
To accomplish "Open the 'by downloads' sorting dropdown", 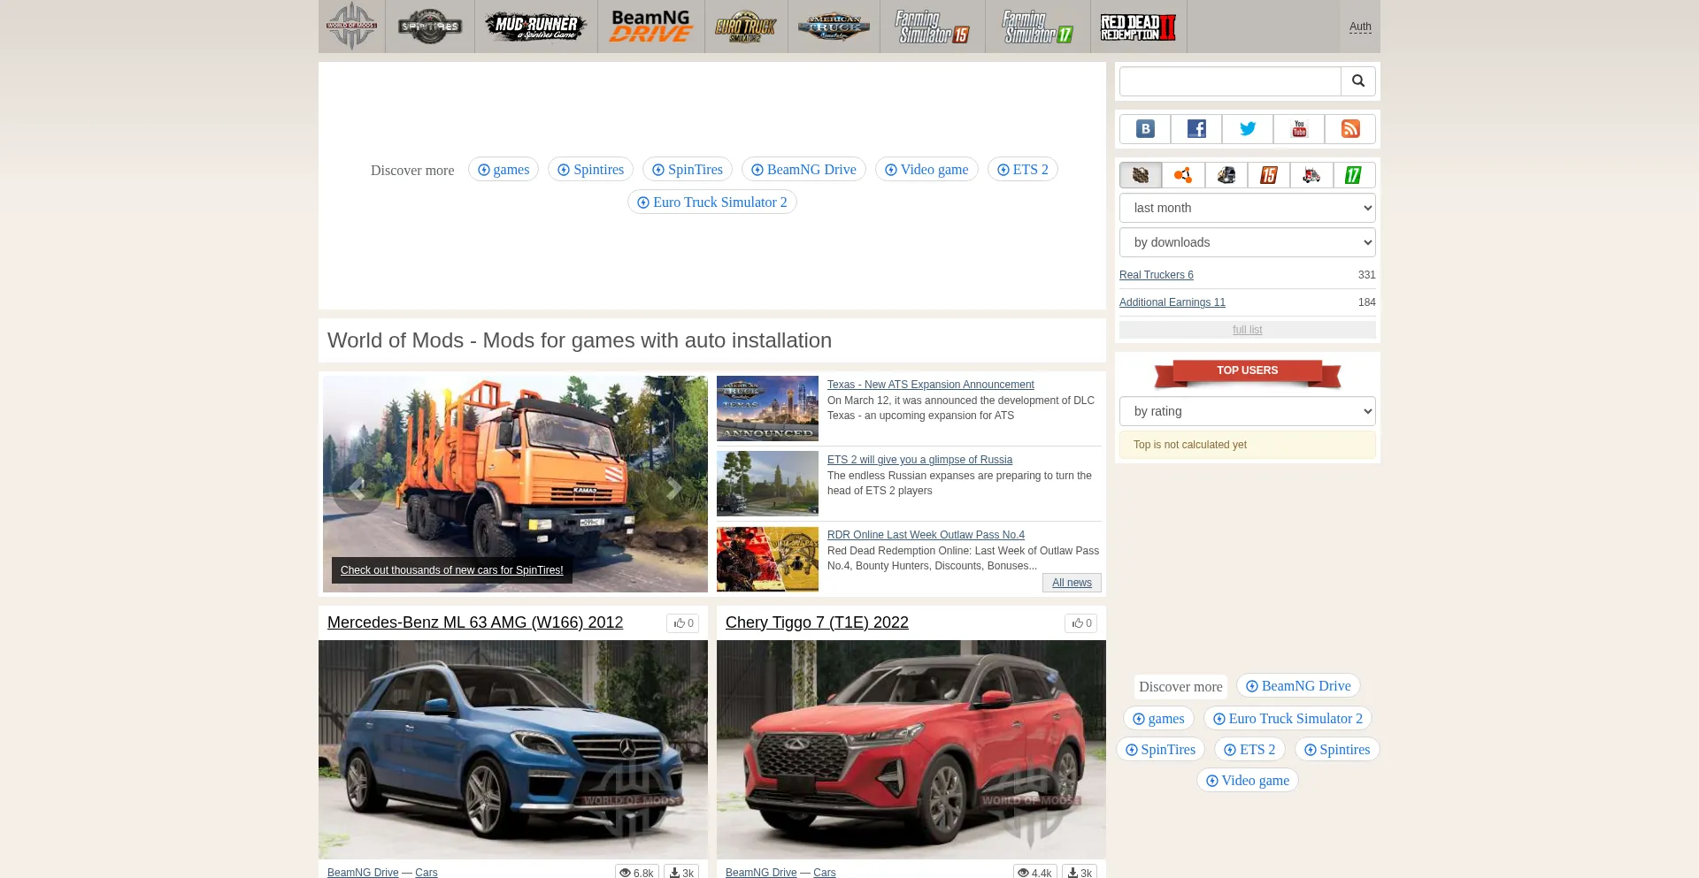I will coord(1247,242).
